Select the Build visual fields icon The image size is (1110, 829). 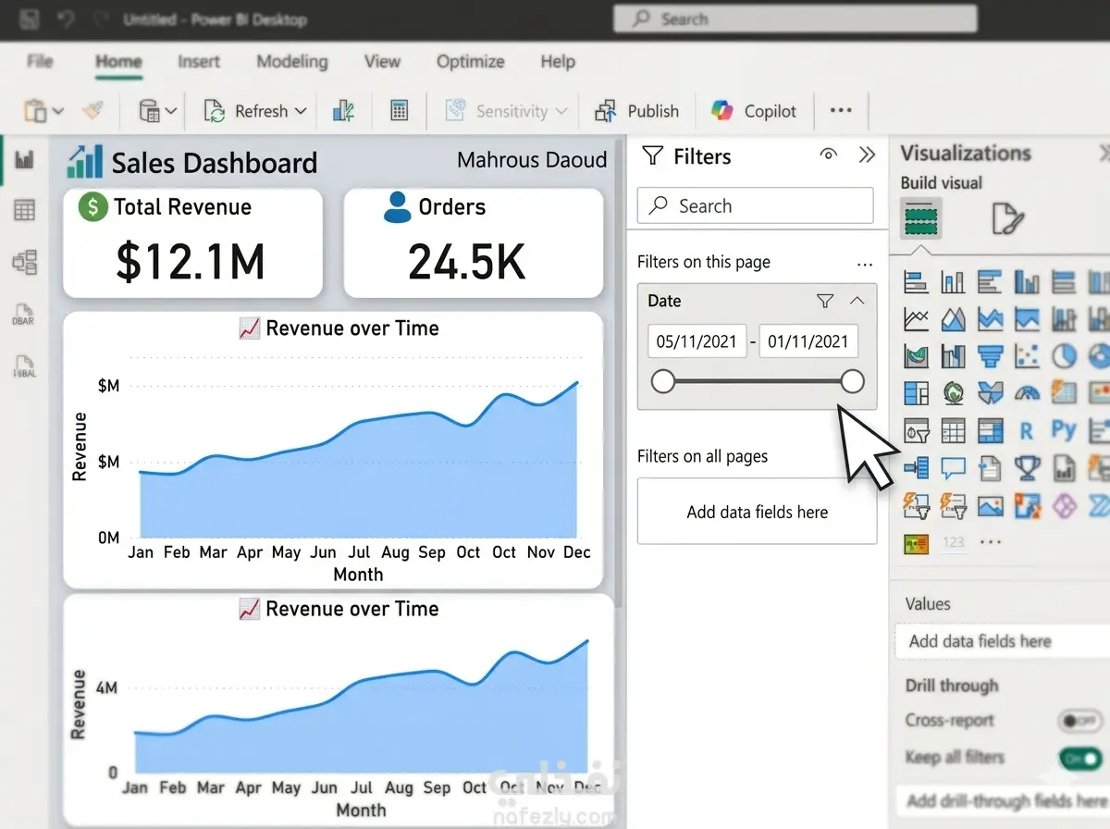(921, 219)
